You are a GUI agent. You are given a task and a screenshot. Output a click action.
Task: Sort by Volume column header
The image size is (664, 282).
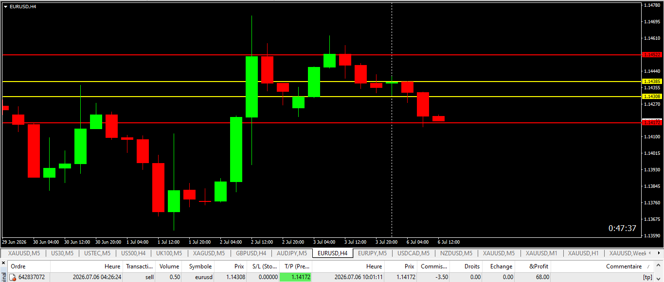[x=169, y=266]
